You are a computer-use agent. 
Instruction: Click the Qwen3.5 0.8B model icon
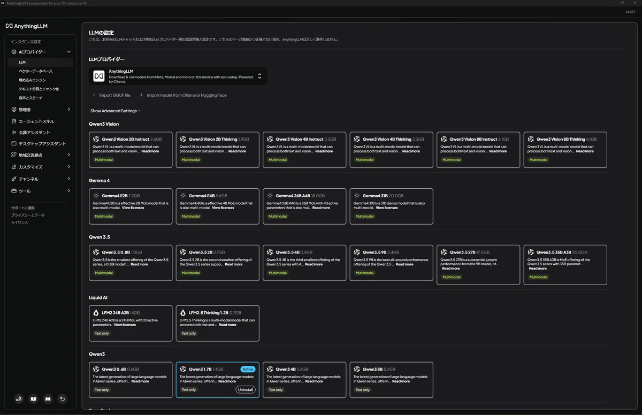[96, 252]
